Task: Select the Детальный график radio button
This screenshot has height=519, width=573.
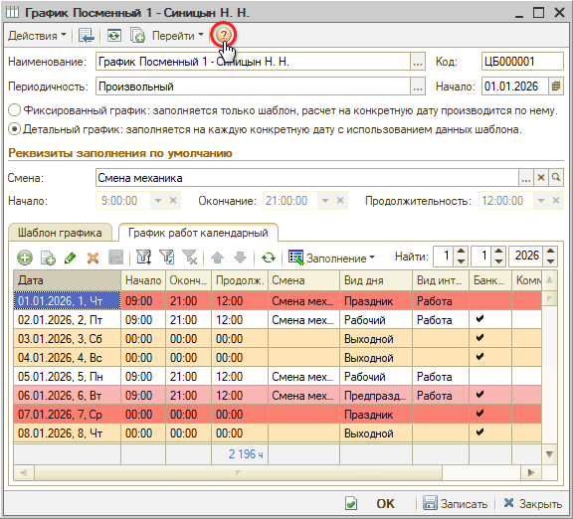Action: (x=14, y=129)
